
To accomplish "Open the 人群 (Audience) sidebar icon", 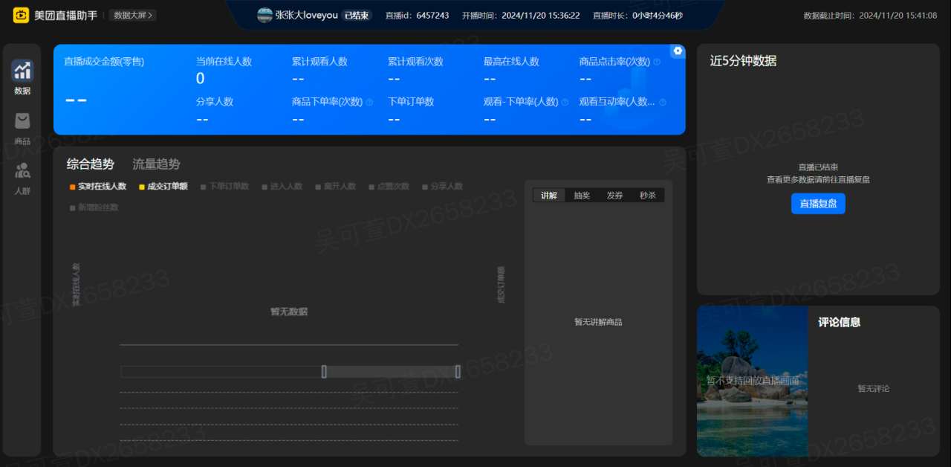I will click(x=22, y=171).
